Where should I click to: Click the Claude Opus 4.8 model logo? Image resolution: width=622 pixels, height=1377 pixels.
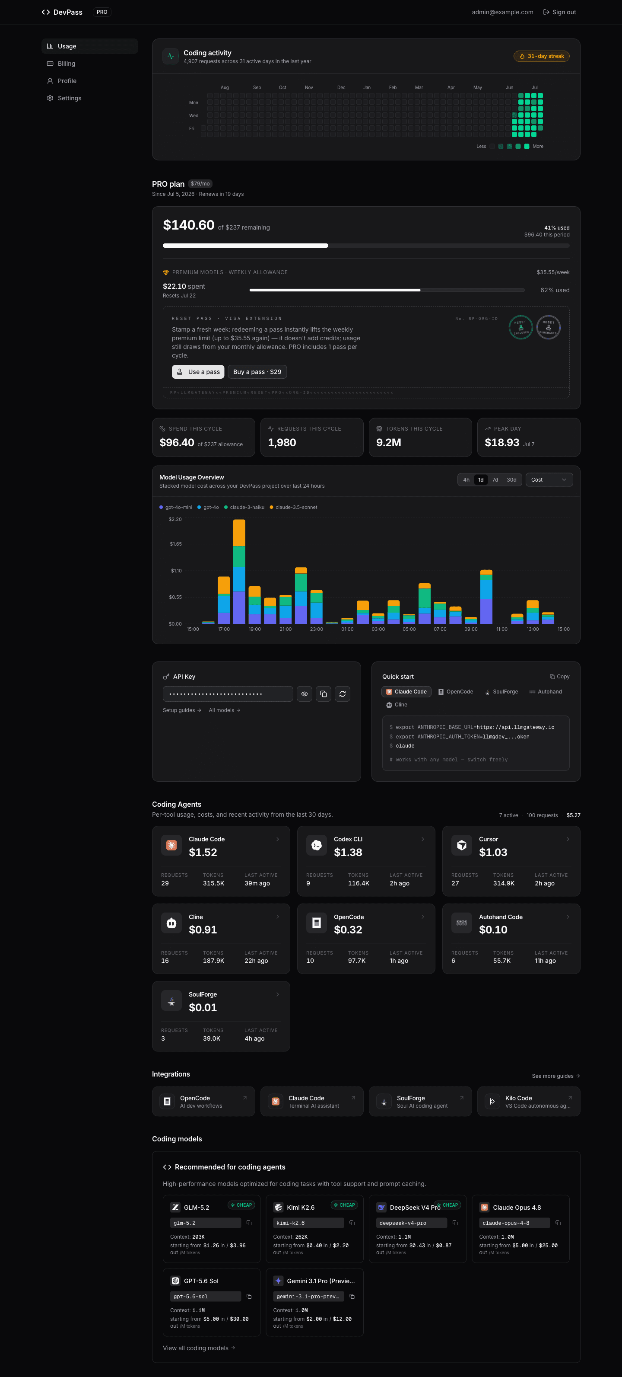(484, 1207)
